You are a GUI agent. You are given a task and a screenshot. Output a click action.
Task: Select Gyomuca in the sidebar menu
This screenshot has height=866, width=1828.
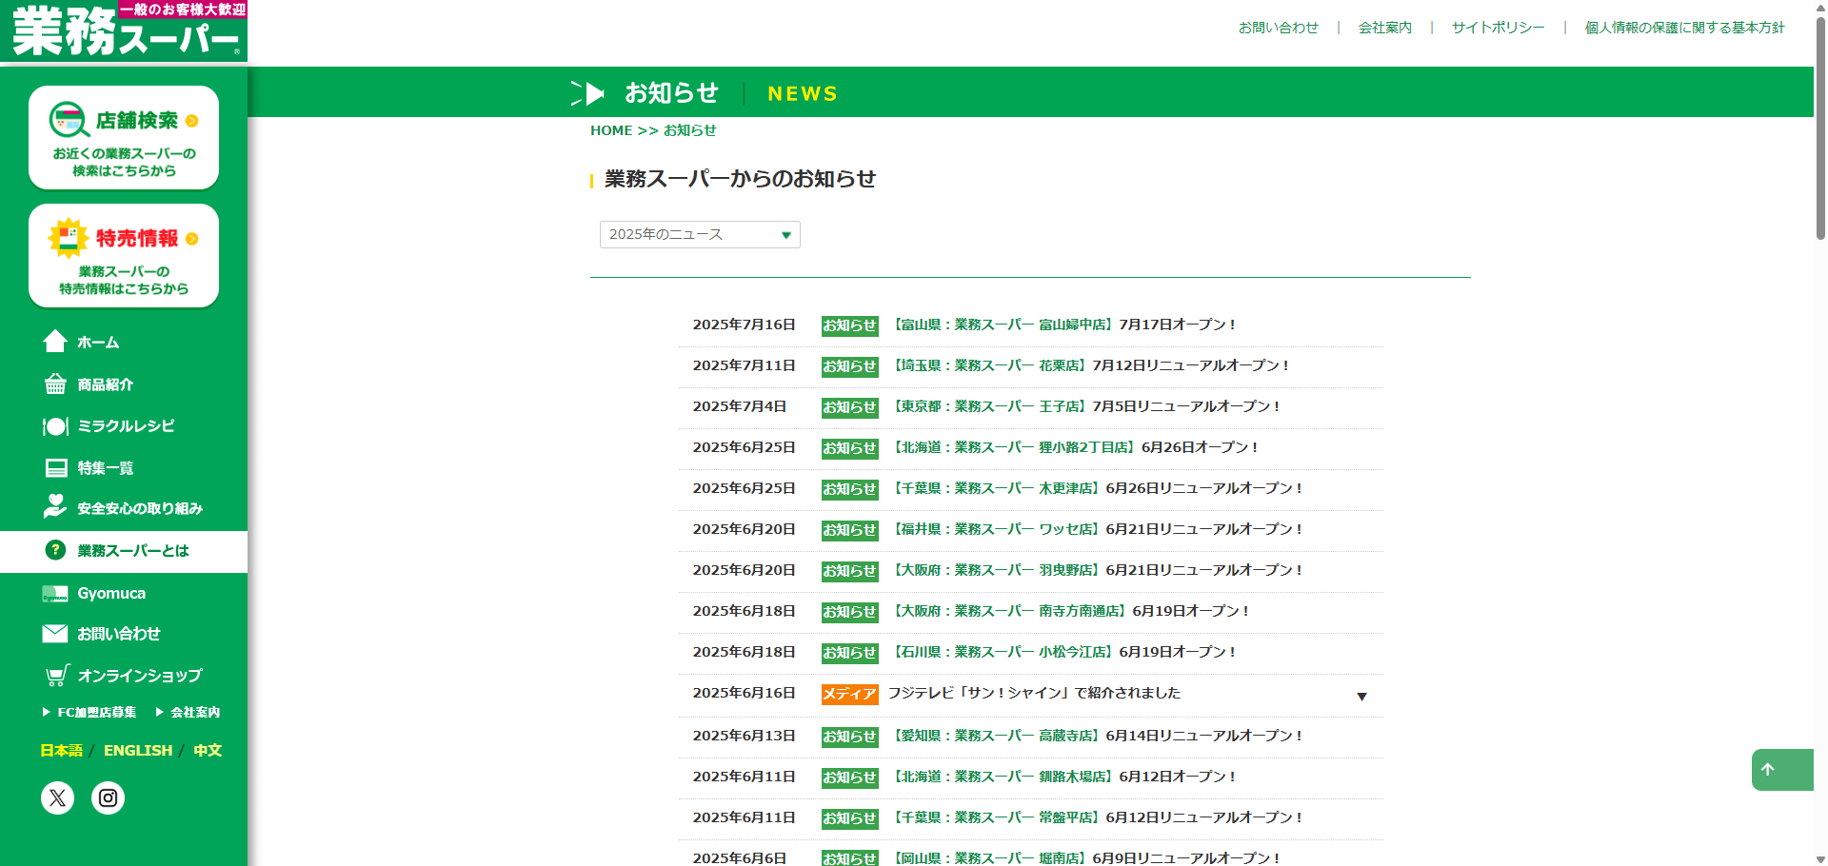pyautogui.click(x=111, y=593)
